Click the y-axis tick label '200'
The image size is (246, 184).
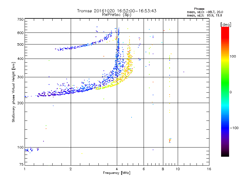[x=21, y=103]
